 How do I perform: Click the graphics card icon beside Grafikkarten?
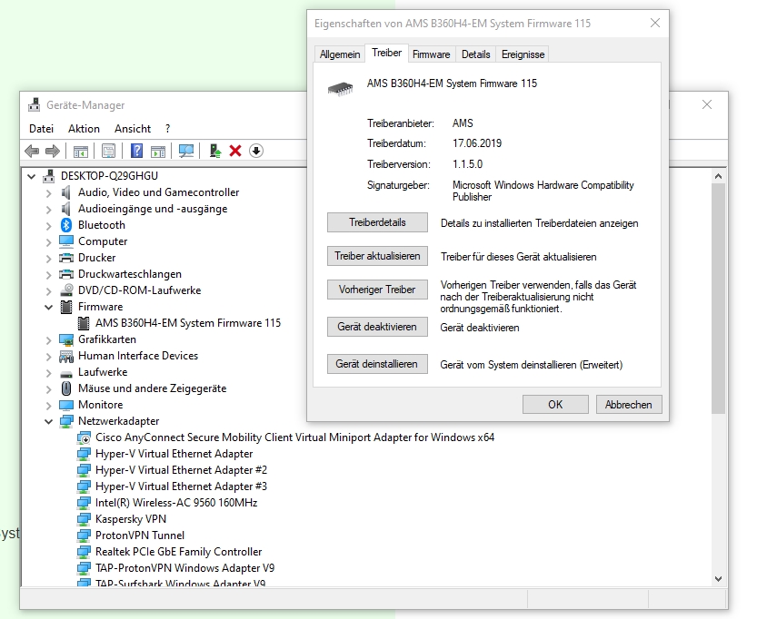click(x=66, y=339)
